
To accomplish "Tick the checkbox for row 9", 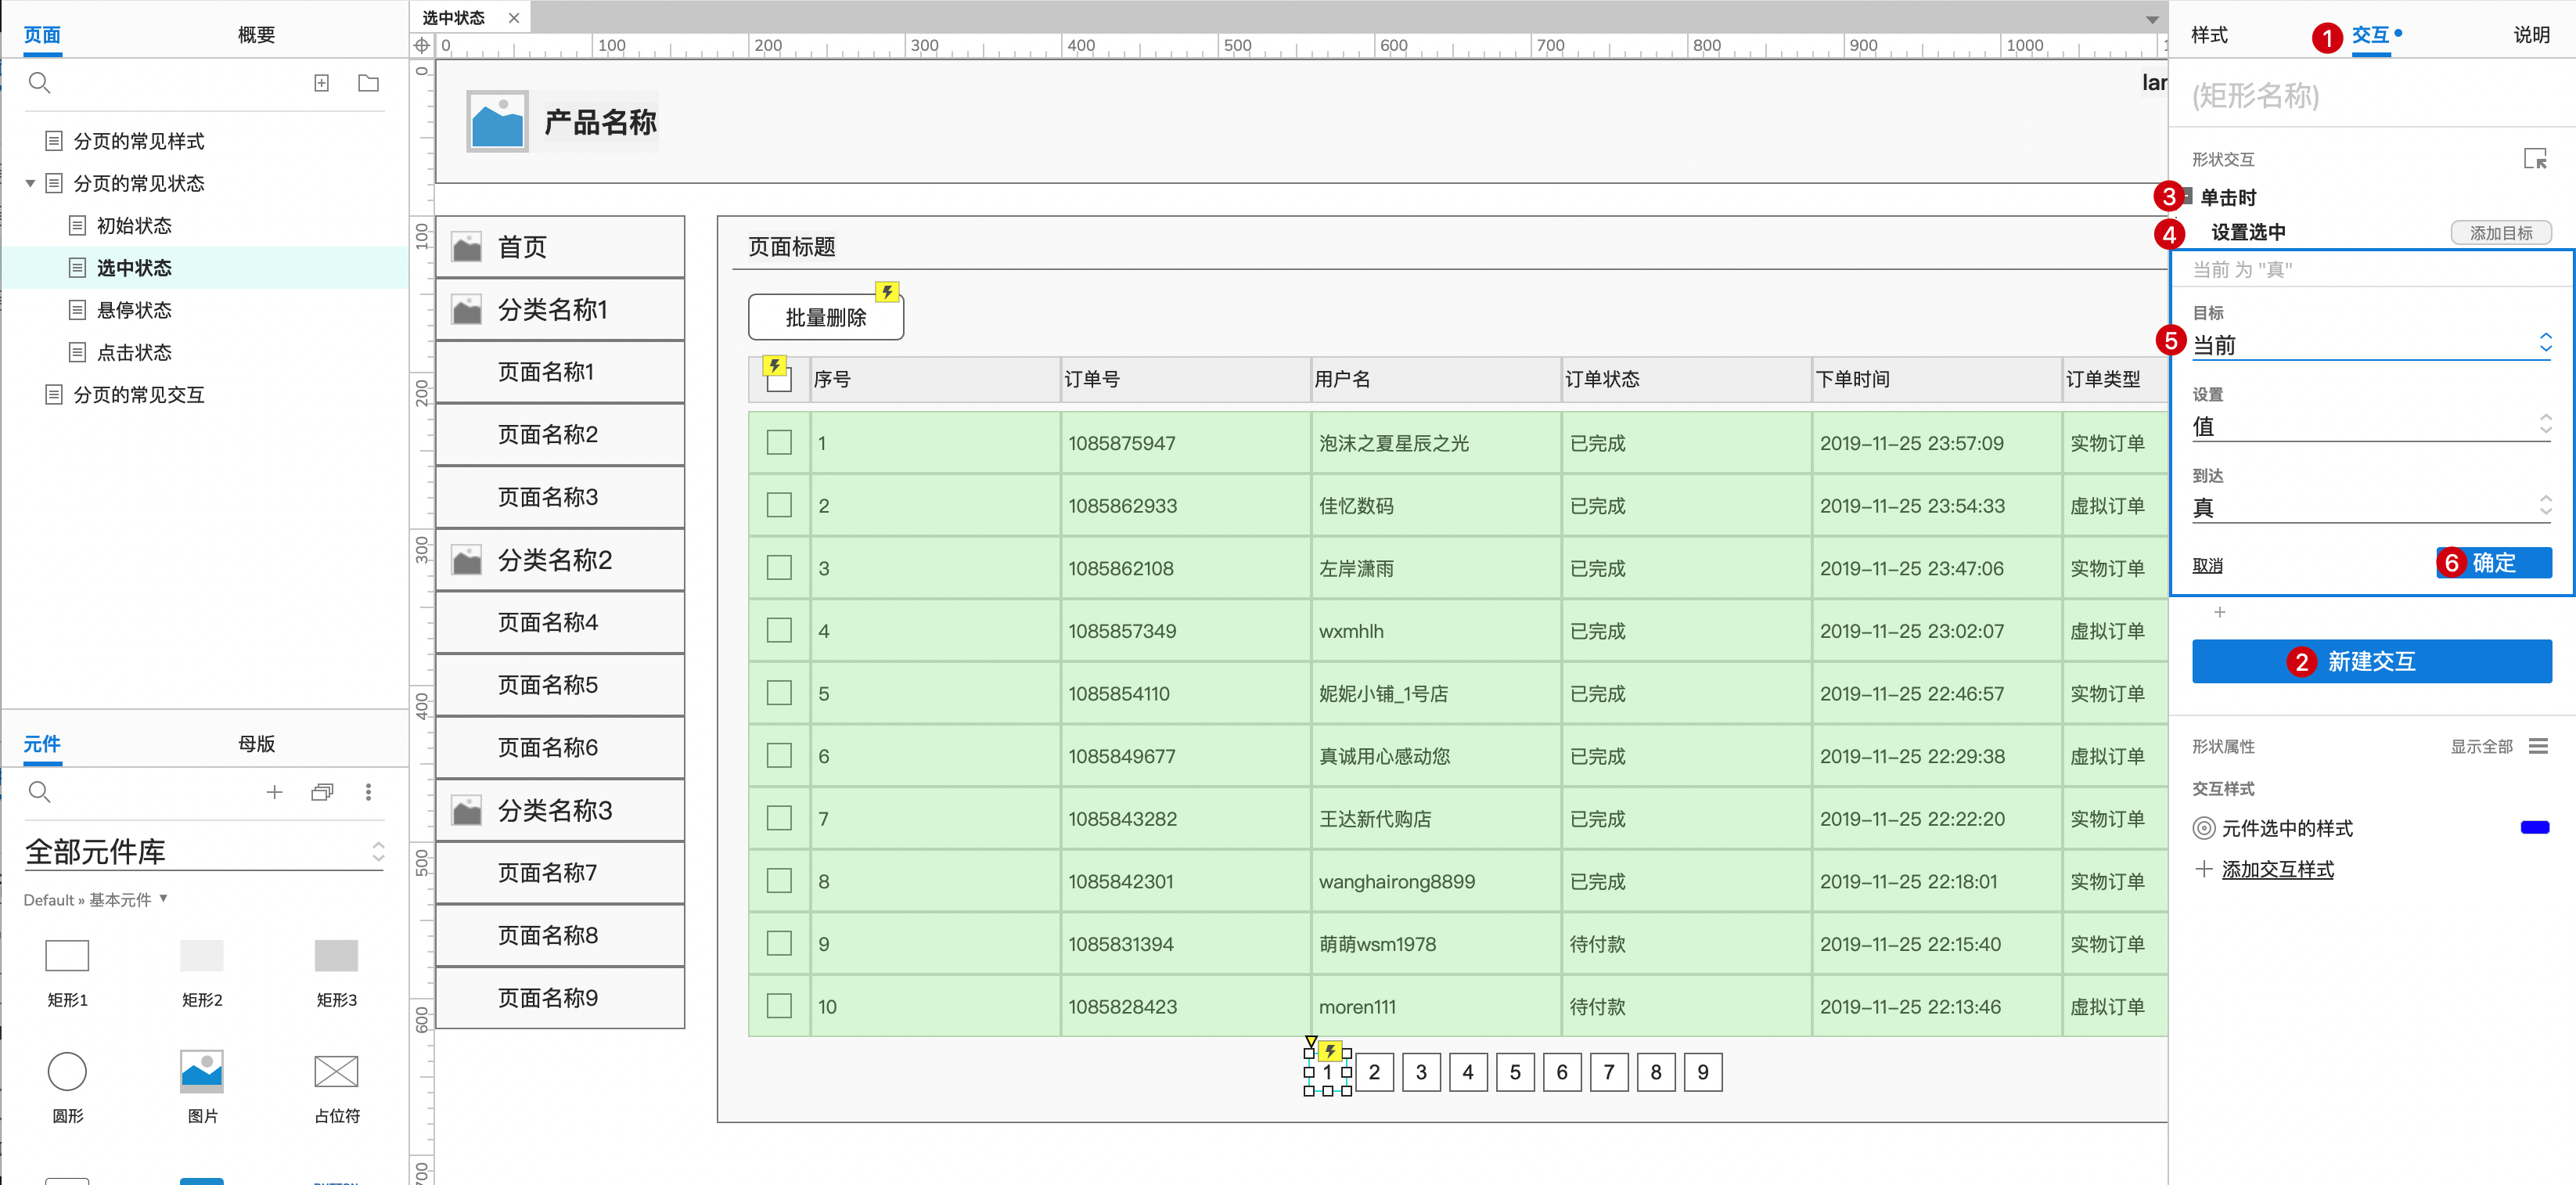I will 779,944.
